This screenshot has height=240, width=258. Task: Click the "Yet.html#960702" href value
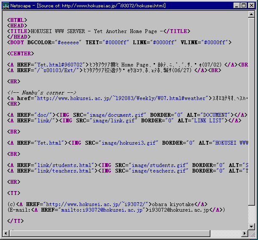pos(60,65)
